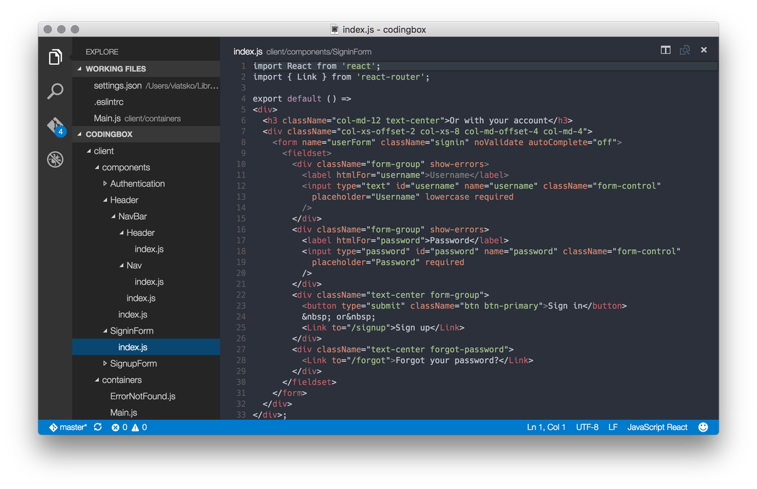Click the index.js editor title

[x=247, y=52]
